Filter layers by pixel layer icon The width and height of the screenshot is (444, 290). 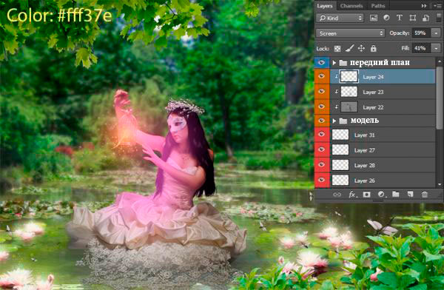[374, 18]
